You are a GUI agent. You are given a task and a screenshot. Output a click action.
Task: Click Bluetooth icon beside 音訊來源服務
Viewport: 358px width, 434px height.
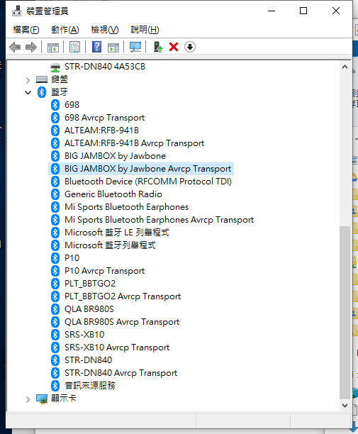click(x=55, y=386)
